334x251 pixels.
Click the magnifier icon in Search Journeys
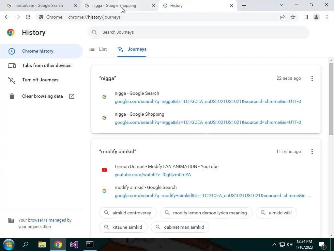[x=94, y=32]
